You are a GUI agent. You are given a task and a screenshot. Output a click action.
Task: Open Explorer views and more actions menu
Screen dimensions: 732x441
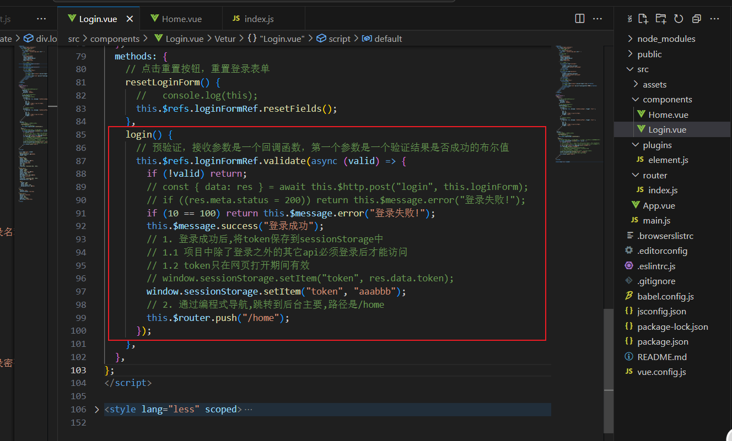point(714,19)
